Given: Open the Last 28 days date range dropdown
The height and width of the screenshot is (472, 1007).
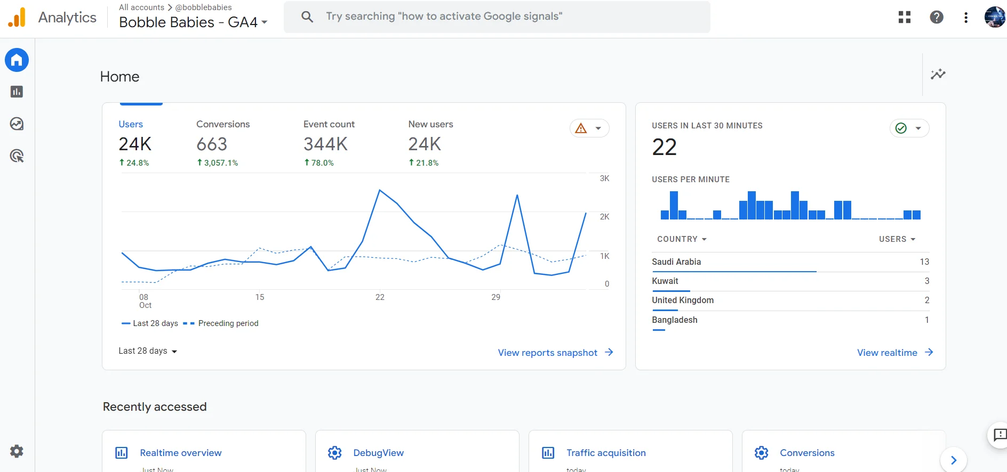Looking at the screenshot, I should click(x=148, y=351).
